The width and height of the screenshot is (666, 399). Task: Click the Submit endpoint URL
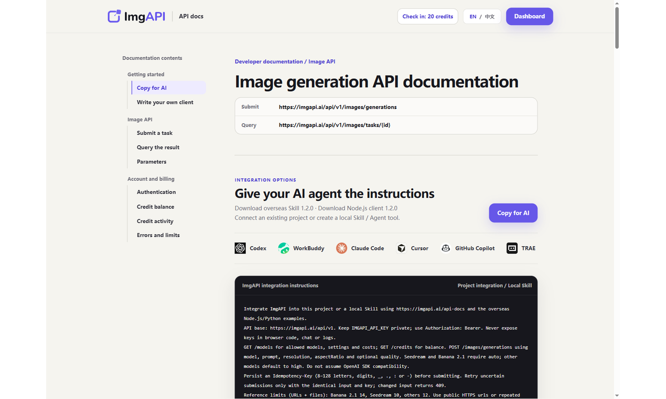click(338, 107)
